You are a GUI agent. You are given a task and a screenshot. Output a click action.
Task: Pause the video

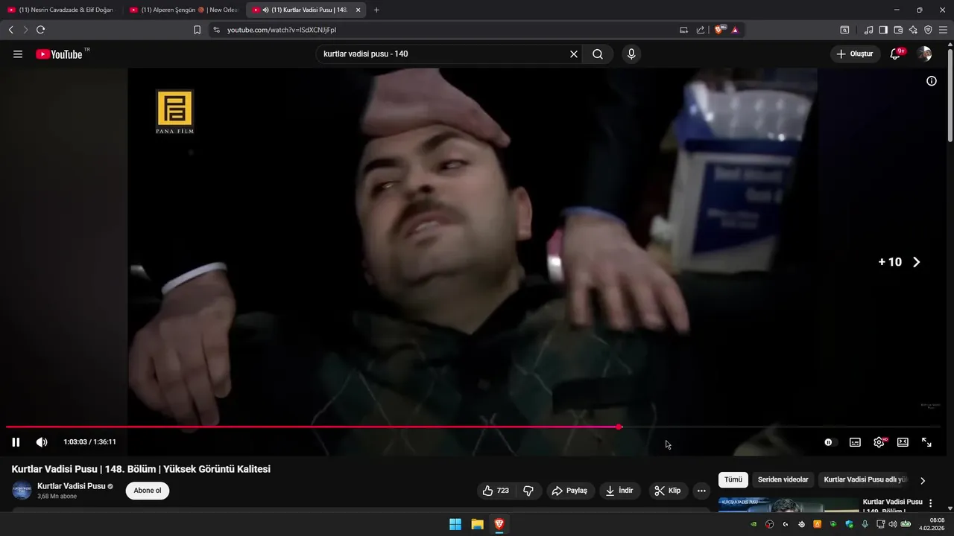pyautogui.click(x=16, y=442)
